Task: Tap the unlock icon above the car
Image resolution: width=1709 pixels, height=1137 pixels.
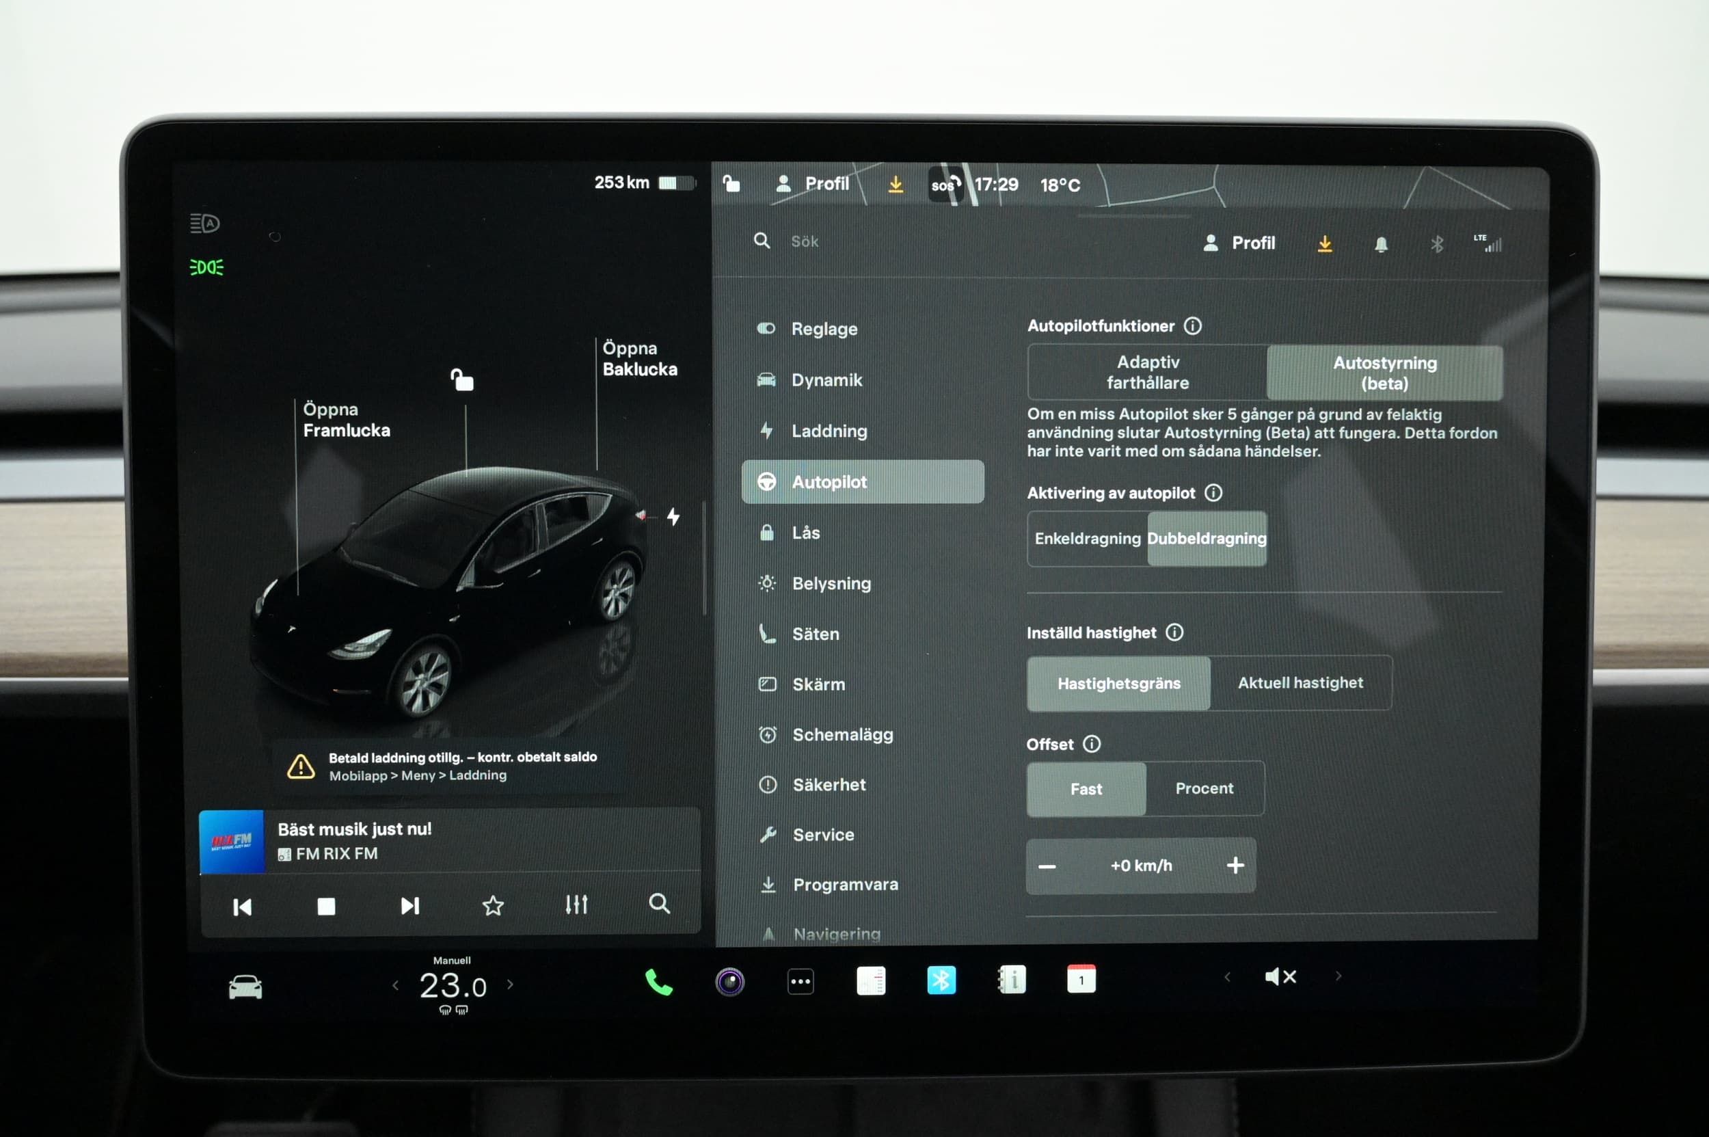Action: 462,379
